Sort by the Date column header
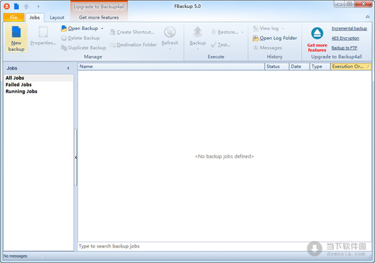 (x=299, y=67)
